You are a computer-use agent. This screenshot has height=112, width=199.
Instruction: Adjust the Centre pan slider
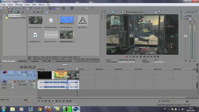pos(13,88)
